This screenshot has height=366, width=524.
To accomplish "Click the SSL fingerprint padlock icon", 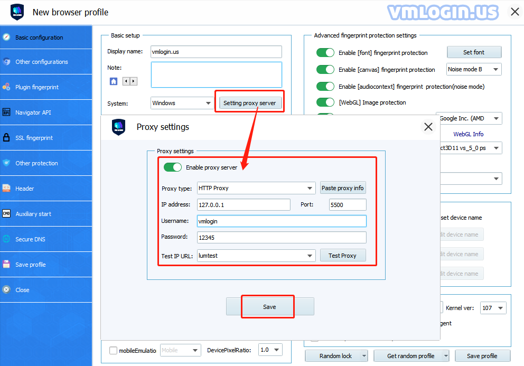I will [x=6, y=137].
